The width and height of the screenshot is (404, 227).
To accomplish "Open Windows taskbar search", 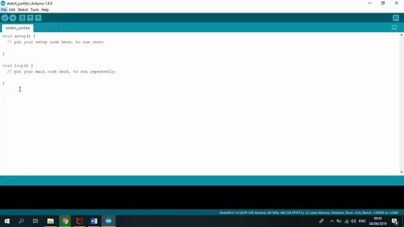I will [x=21, y=221].
